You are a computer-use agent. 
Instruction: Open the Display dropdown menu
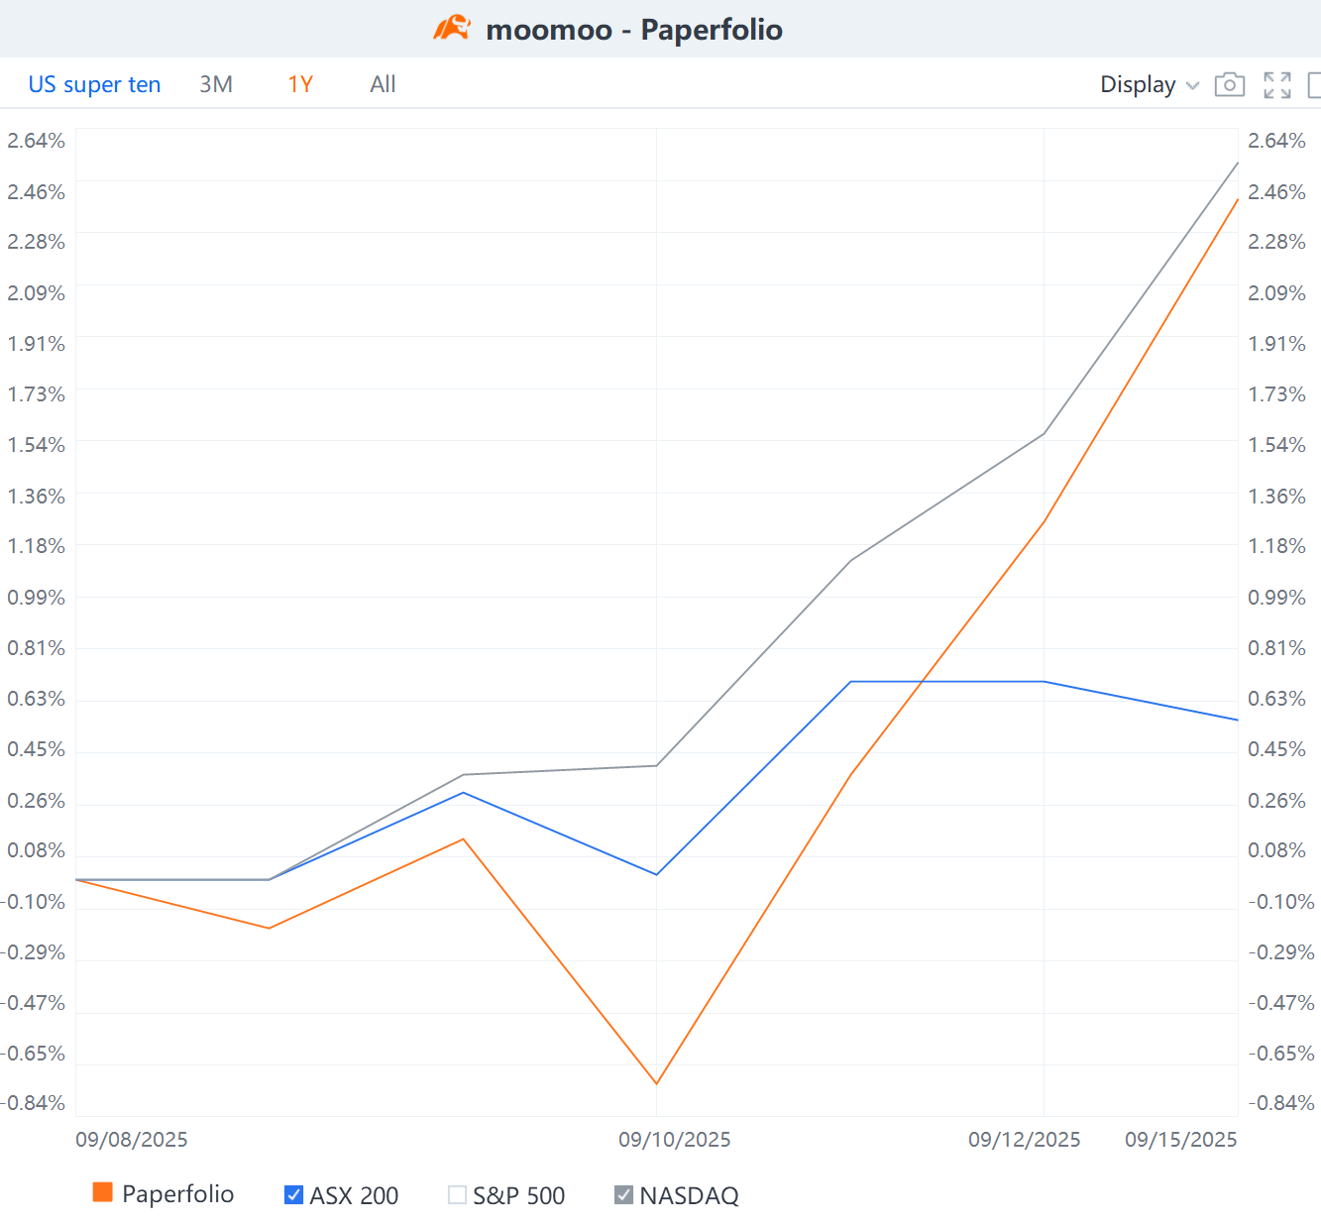coord(1138,85)
